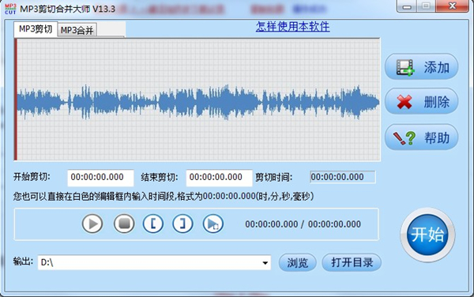This screenshot has width=474, height=297.
Task: Close the MP3剪切合并大师 window
Action: 452,6
